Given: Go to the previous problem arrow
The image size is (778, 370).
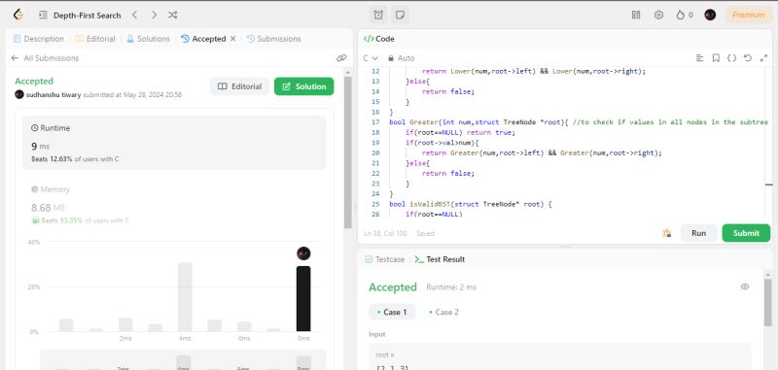Looking at the screenshot, I should [x=134, y=15].
